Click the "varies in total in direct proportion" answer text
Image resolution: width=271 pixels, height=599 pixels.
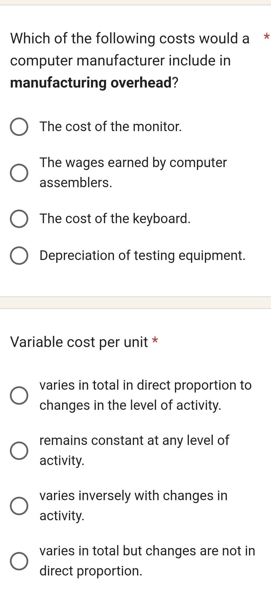(145, 395)
